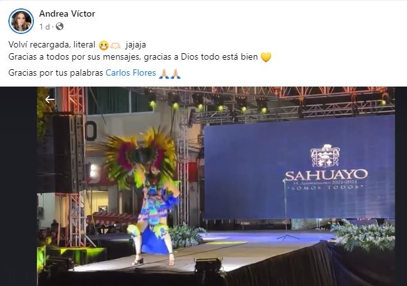
Task: Click the yellow heart emoji
Action: [x=265, y=57]
